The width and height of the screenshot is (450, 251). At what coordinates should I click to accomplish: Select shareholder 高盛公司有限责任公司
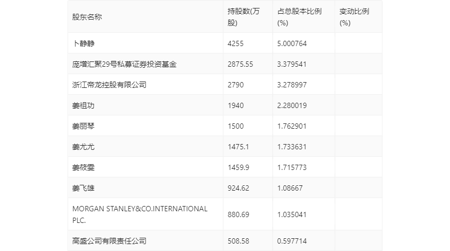[110, 241]
